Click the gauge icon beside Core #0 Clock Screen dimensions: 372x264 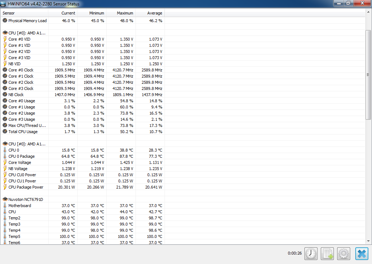(5, 70)
